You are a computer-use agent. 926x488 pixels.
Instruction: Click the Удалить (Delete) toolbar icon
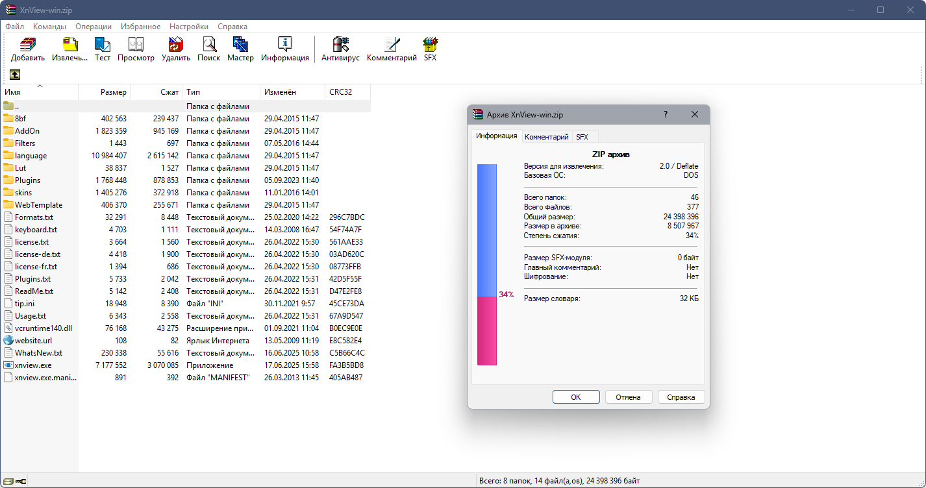pos(176,45)
